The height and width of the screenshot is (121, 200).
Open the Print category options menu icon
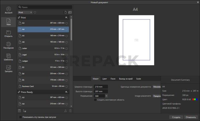[67, 18]
